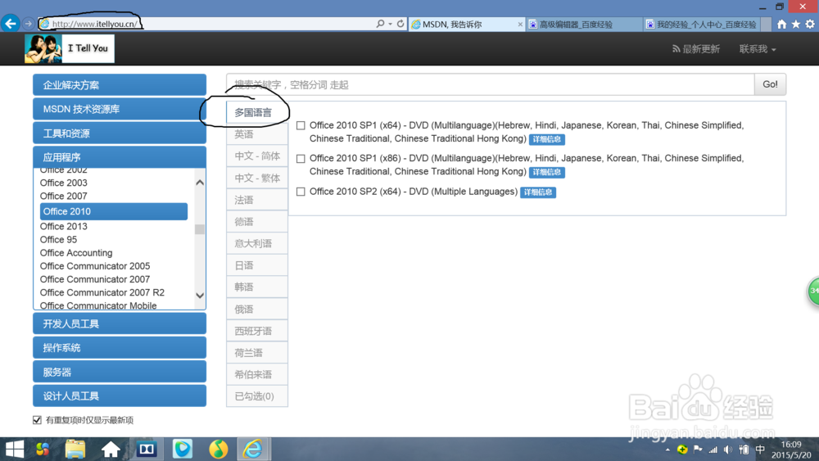Viewport: 819px width, 461px height.
Task: Show 详细信息 for Office 2010 SP1 x64
Action: click(547, 139)
